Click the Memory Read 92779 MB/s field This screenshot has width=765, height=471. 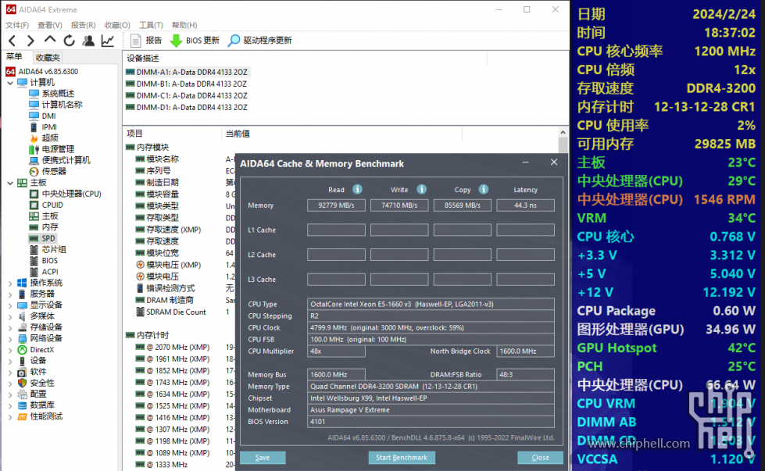point(336,205)
